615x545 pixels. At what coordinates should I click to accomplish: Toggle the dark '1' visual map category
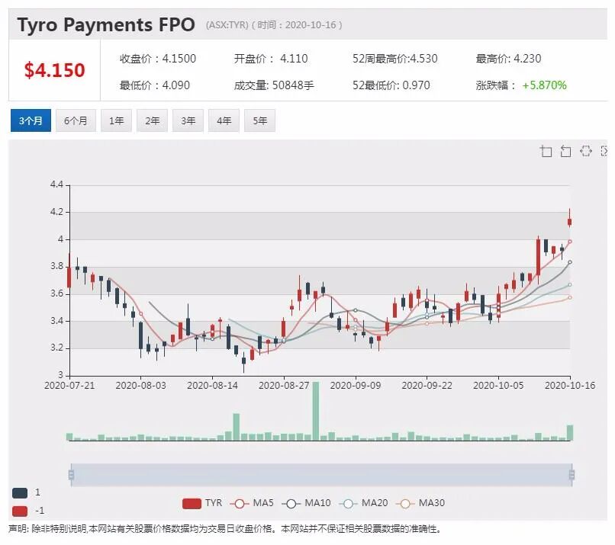pos(20,493)
